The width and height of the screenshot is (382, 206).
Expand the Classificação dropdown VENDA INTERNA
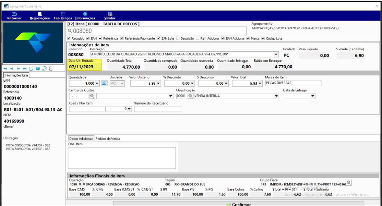[x=276, y=96]
